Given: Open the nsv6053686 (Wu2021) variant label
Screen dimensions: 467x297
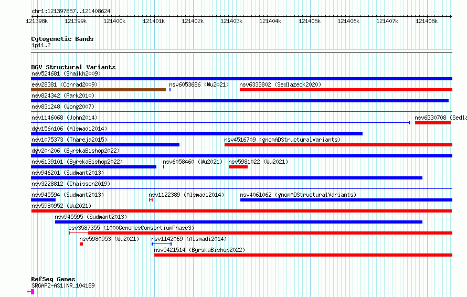Looking at the screenshot, I should click(x=199, y=84).
